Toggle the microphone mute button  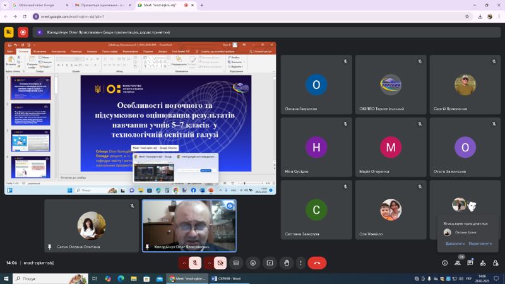[195, 263]
